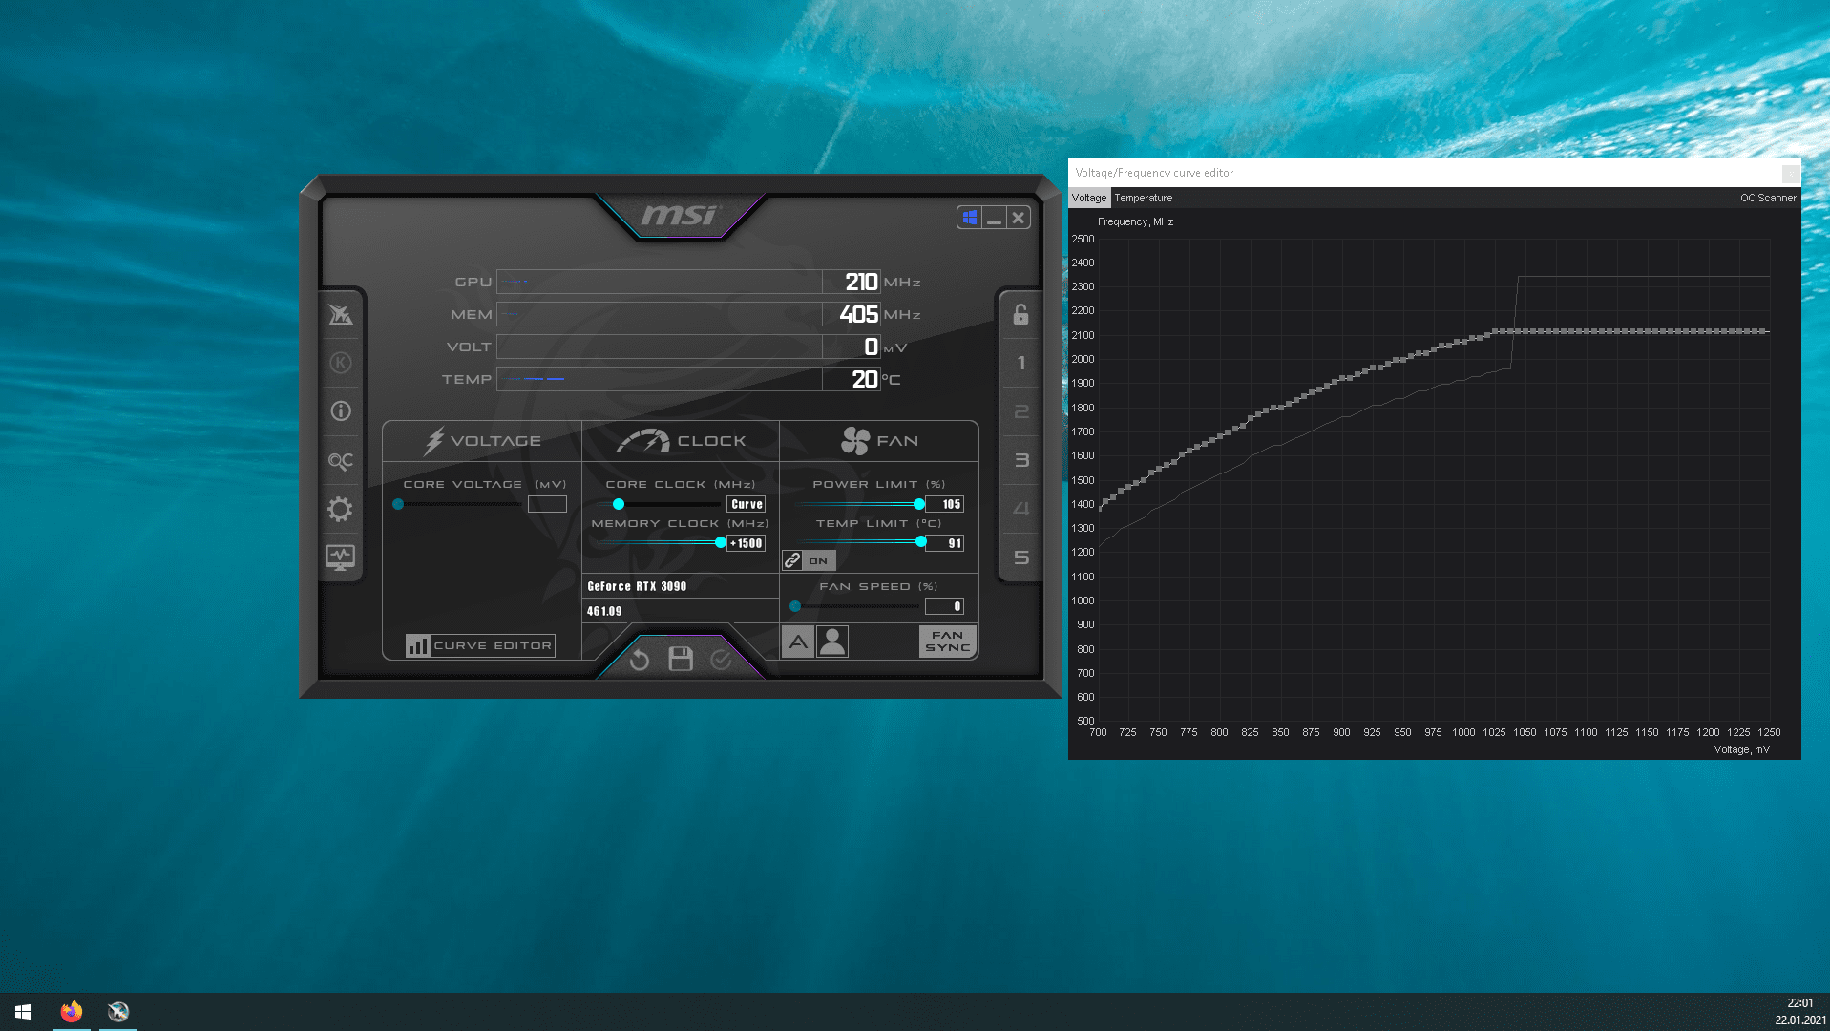Click the VOLTAGE section header
The width and height of the screenshot is (1830, 1031).
click(x=482, y=441)
